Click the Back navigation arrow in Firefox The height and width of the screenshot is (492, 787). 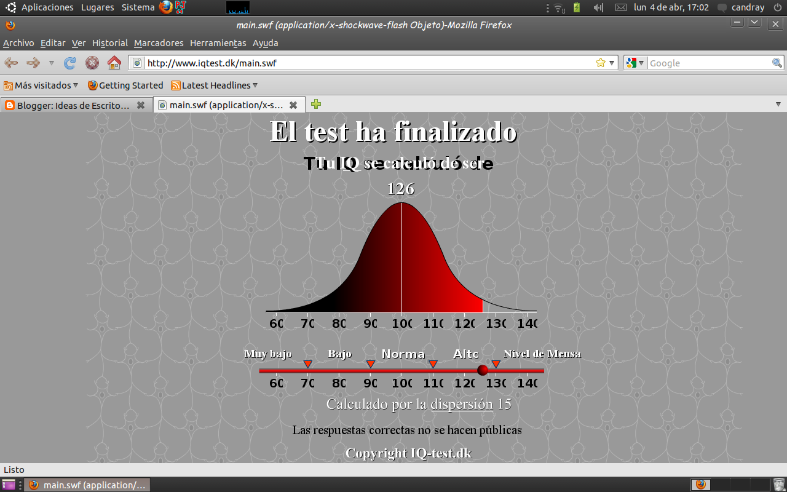10,63
